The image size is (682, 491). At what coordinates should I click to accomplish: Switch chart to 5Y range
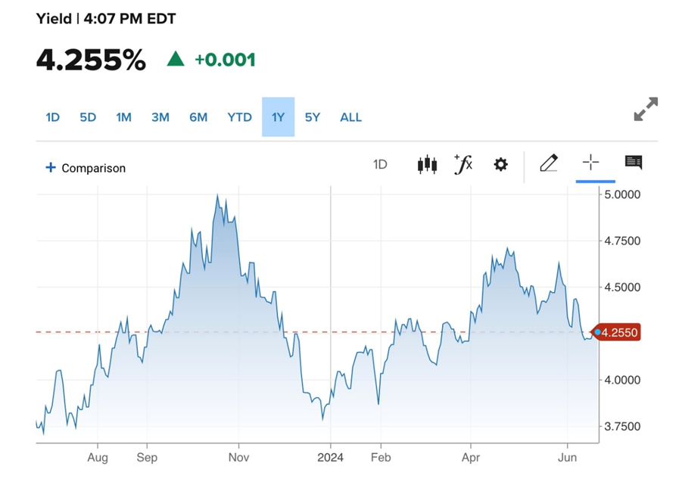(313, 117)
